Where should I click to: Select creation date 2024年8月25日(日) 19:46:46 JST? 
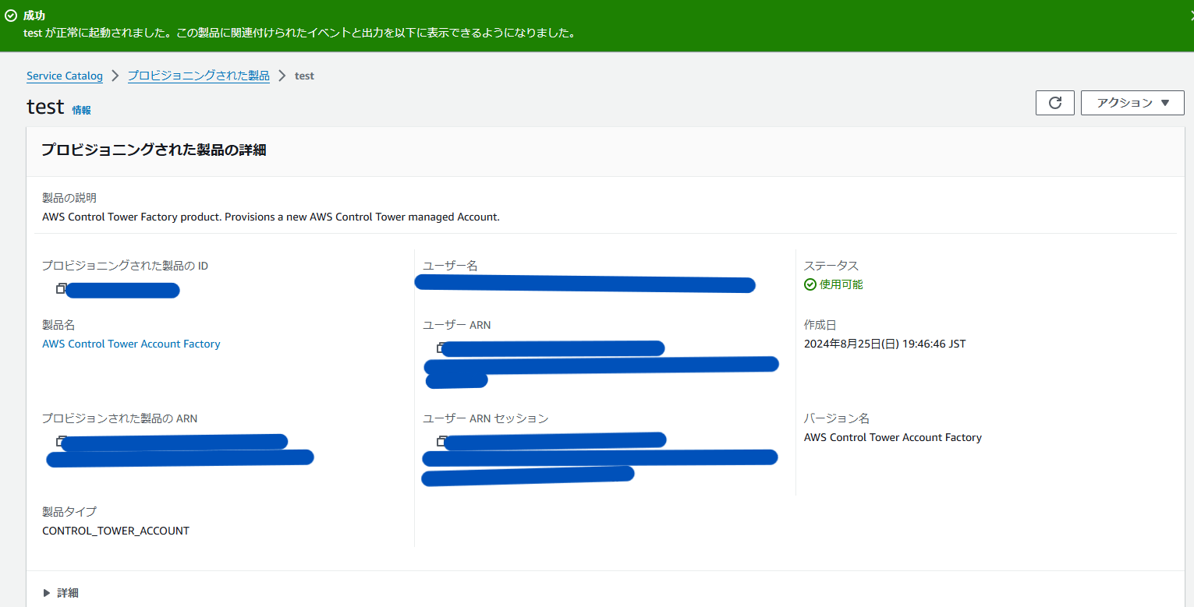(x=885, y=344)
